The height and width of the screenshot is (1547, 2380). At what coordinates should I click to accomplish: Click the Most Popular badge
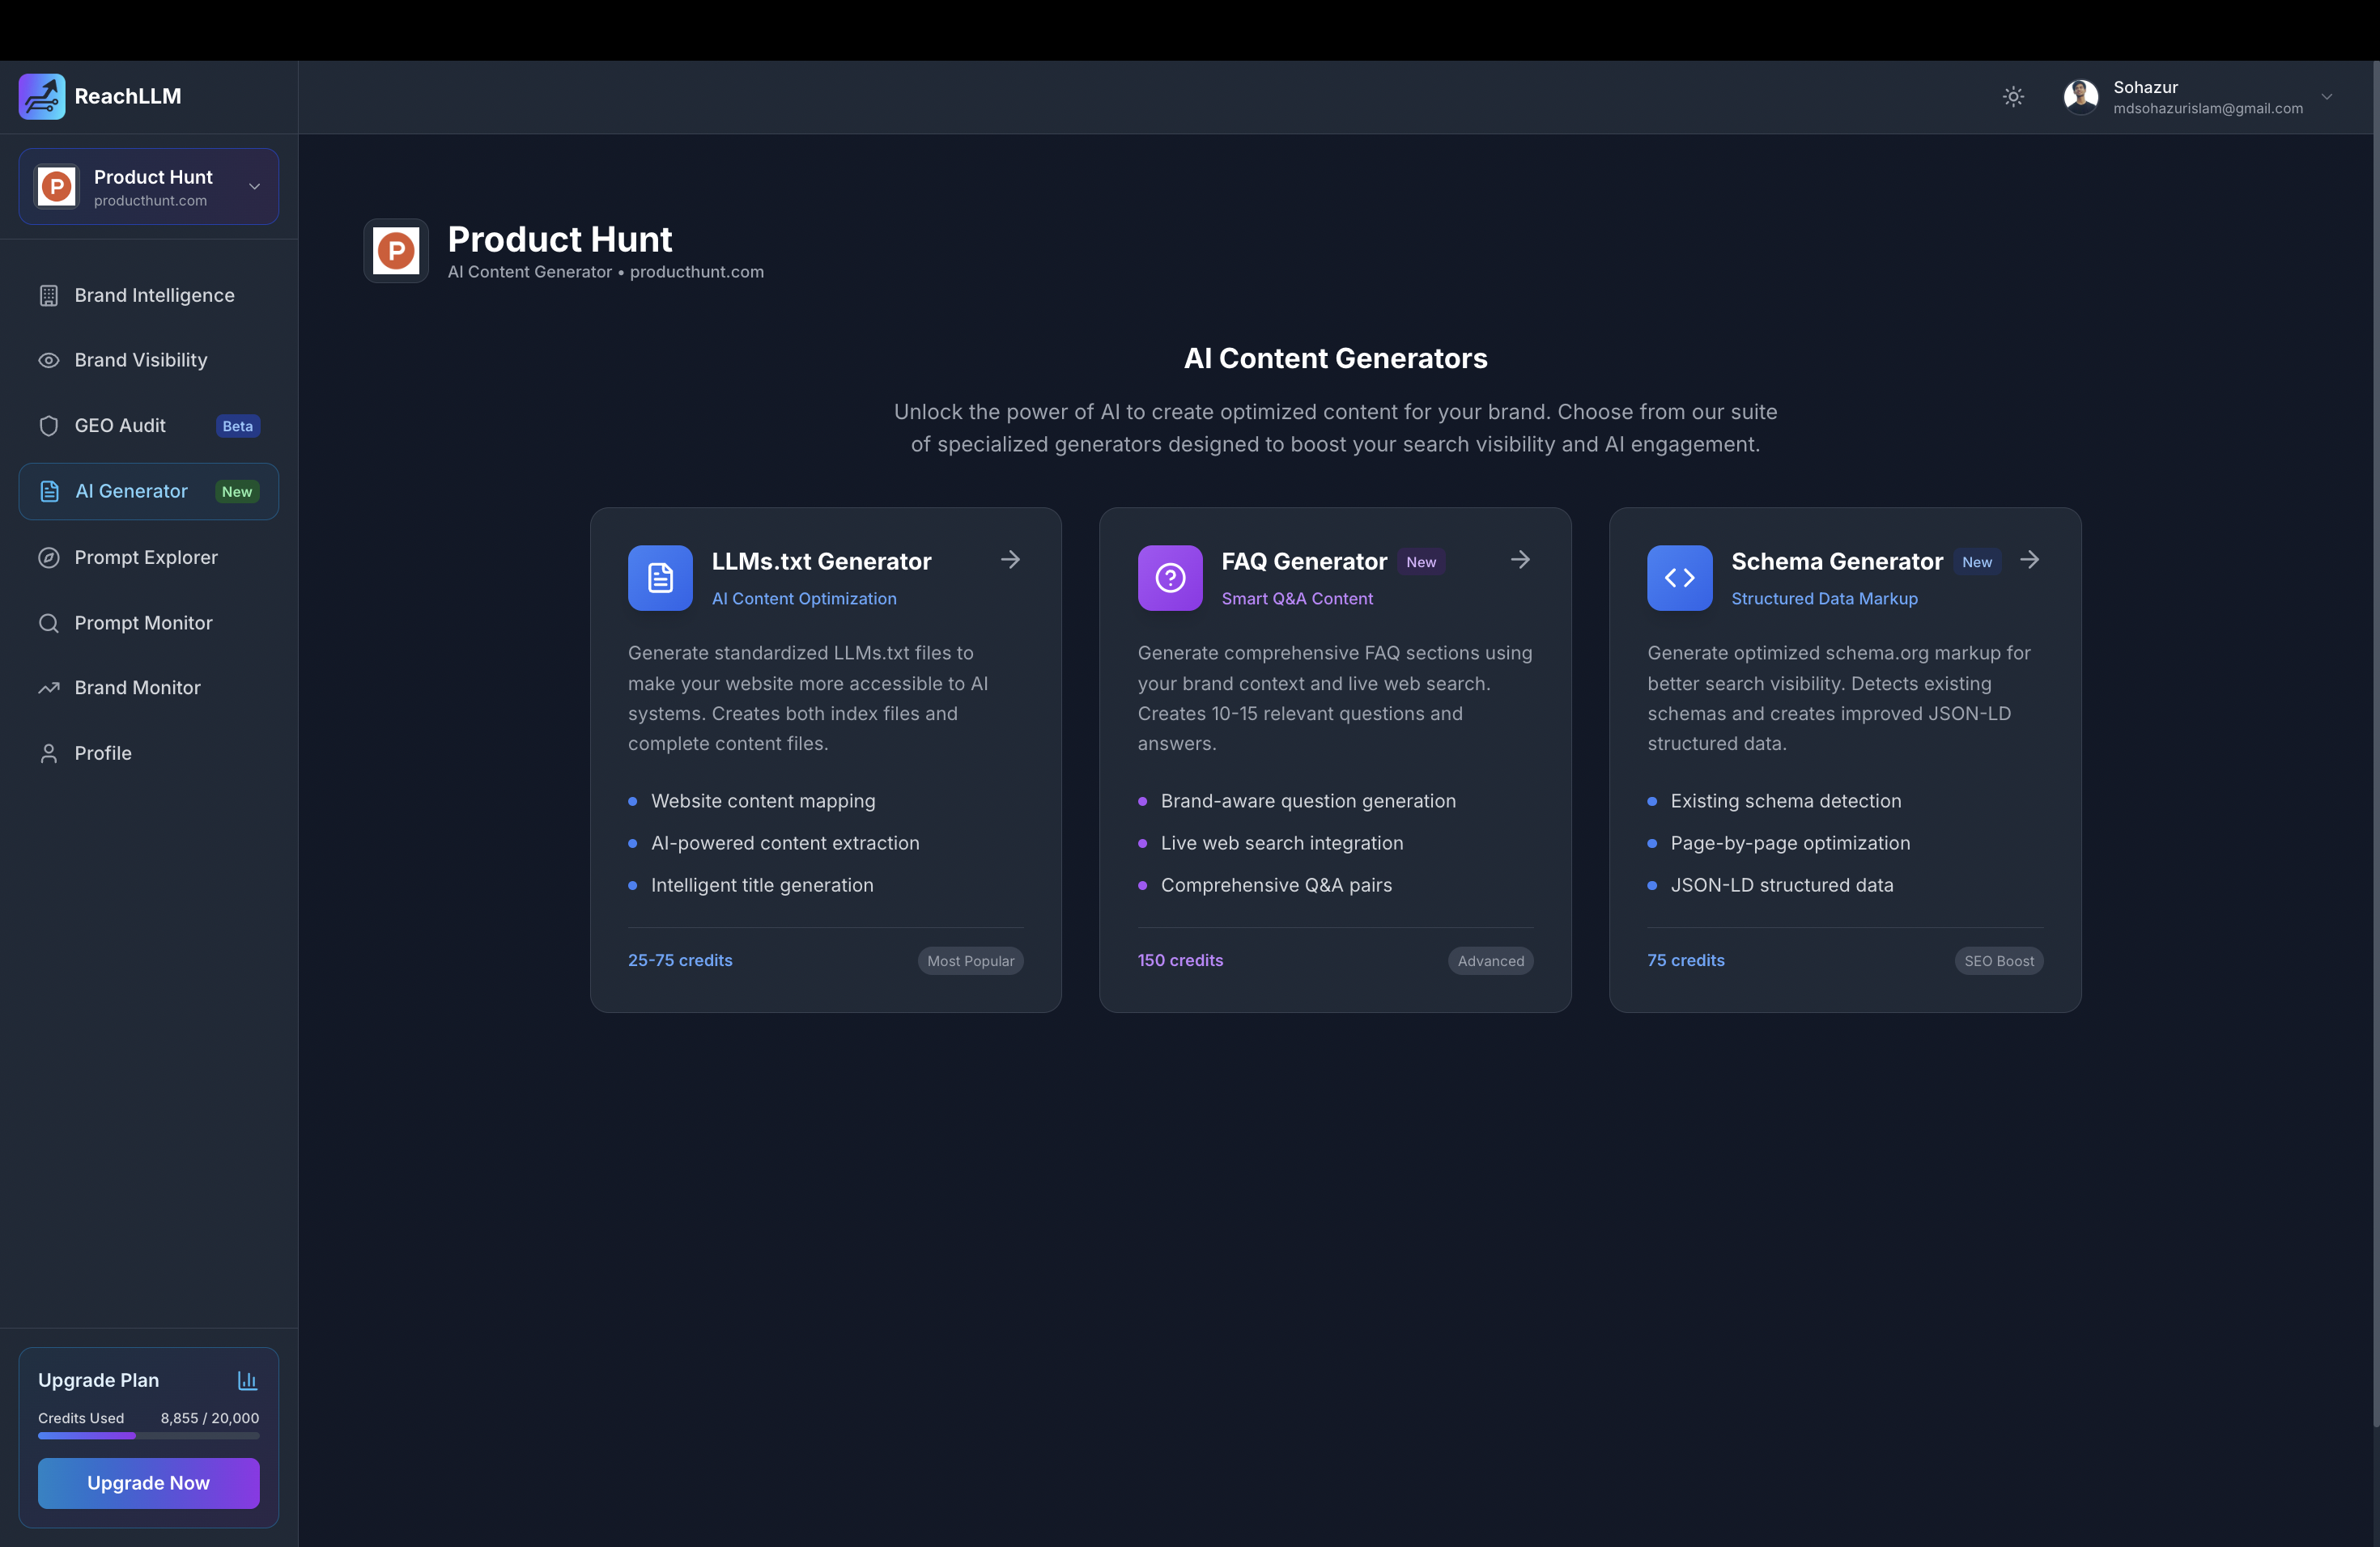tap(970, 960)
